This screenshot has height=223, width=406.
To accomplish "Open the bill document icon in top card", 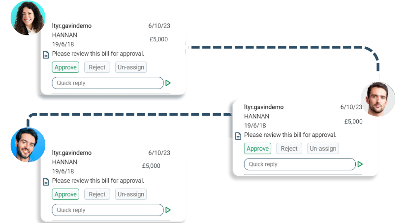I will [x=46, y=55].
